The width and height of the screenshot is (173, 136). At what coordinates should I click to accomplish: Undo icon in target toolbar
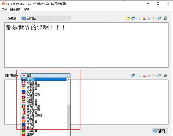pos(159,76)
